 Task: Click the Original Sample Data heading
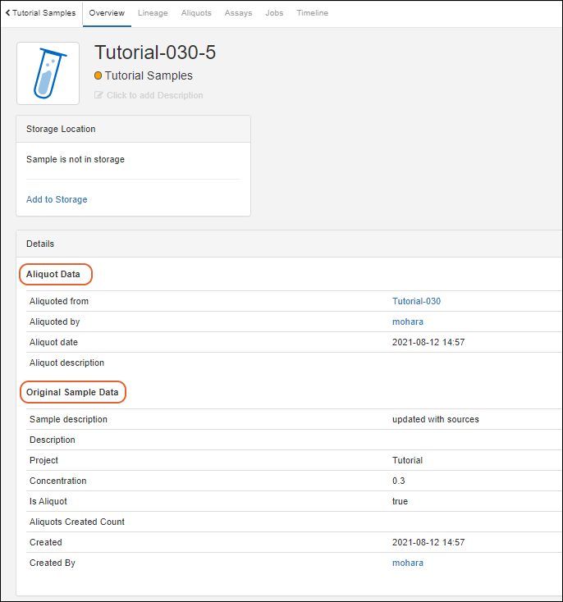pos(72,392)
